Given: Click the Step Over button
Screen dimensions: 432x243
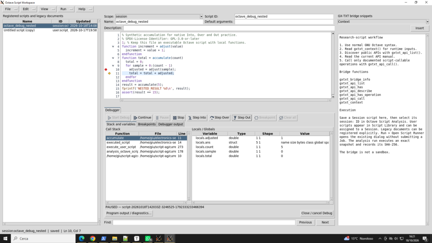Looking at the screenshot, I should point(219,118).
